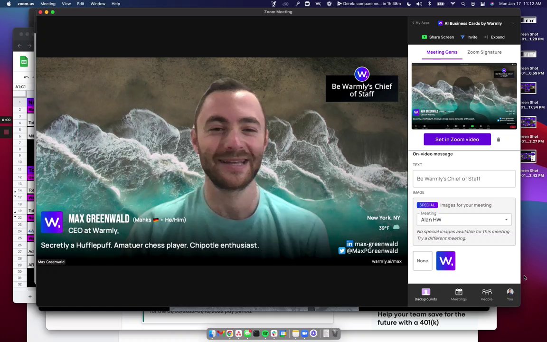Viewport: 547px width, 342px height.
Task: Click the Zoom menu bar status icon
Action: (307, 4)
